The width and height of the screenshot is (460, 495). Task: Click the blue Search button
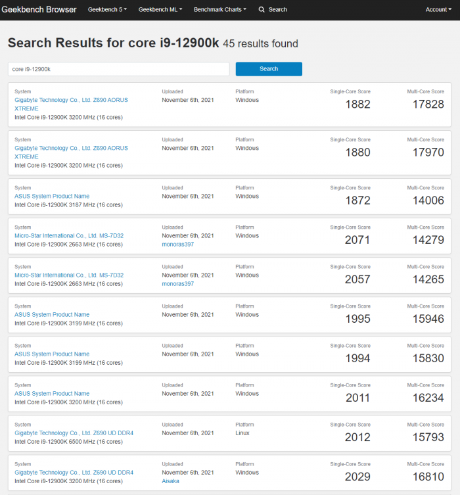pyautogui.click(x=269, y=69)
